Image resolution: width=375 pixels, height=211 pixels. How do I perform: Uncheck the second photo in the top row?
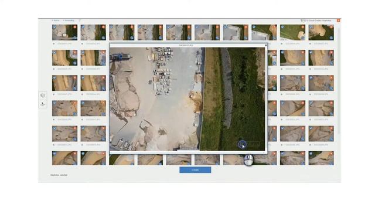click(x=83, y=27)
